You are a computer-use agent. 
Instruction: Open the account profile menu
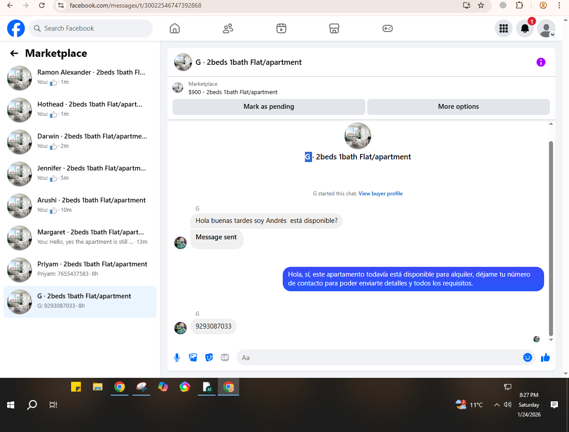click(x=546, y=28)
